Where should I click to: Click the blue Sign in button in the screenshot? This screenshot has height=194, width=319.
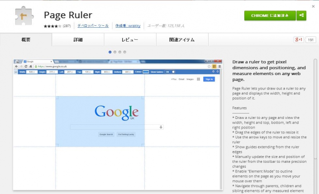[209, 79]
